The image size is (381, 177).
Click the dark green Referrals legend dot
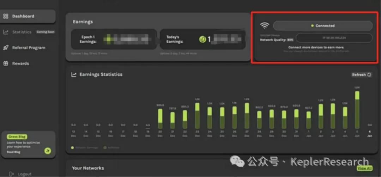coord(105,147)
